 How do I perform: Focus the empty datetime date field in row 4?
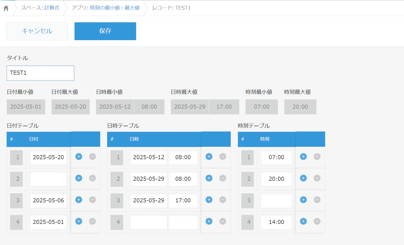coord(149,222)
